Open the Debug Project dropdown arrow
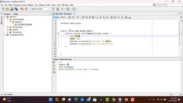Image resolution: width=183 pixels, height=103 pixels. [x=71, y=9]
